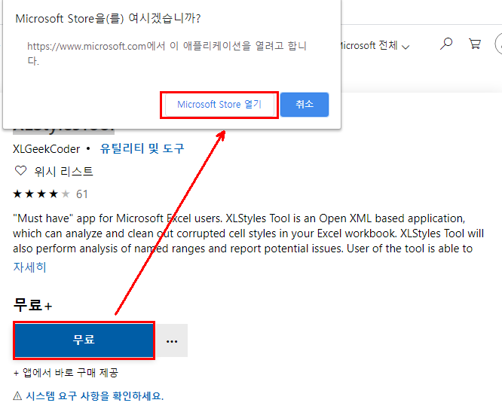Expand description via 자세히 link
Screen dimensions: 502x412
click(x=30, y=267)
